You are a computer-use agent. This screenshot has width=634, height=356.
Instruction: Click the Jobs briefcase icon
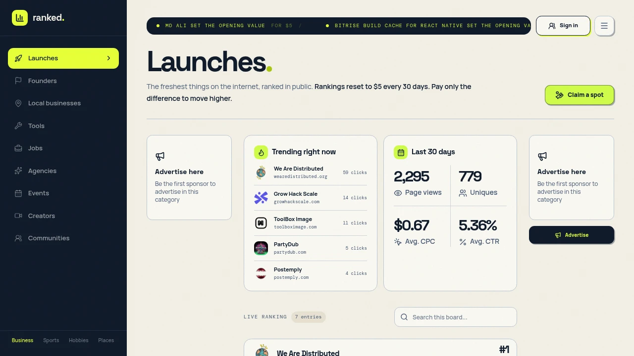coord(18,148)
